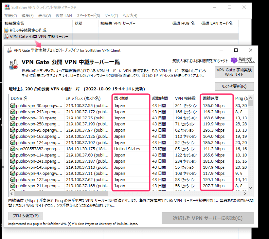Click server icon of public-vpn-114

tap(13, 155)
